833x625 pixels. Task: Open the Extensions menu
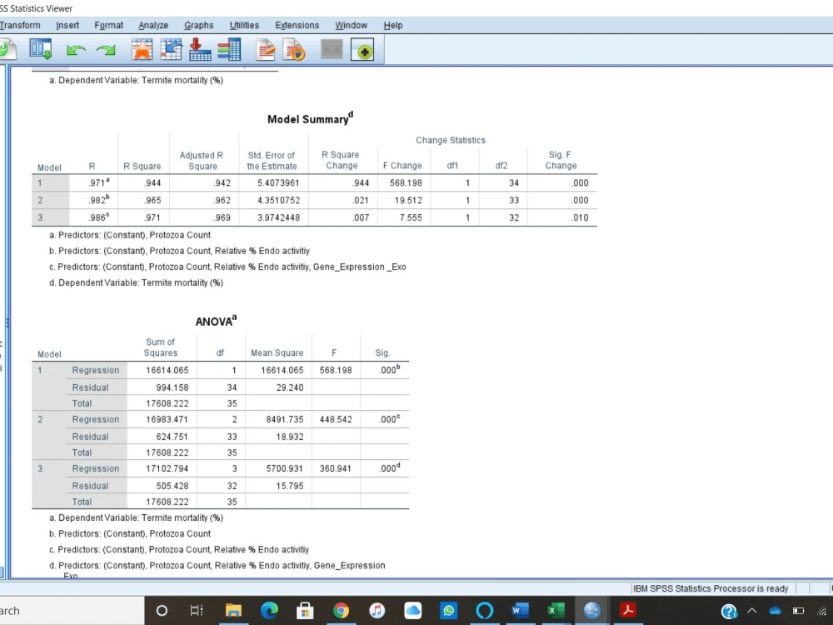297,25
